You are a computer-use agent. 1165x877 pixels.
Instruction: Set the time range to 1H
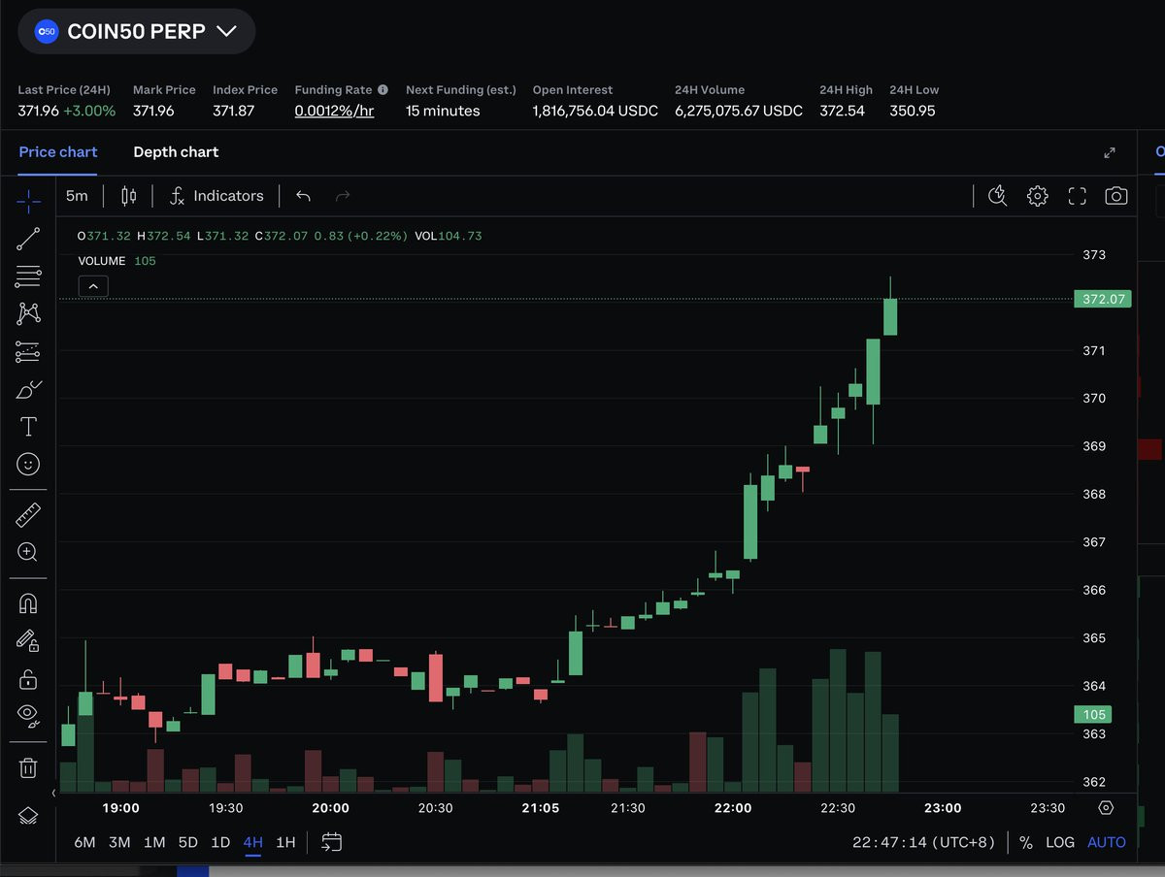coord(285,842)
